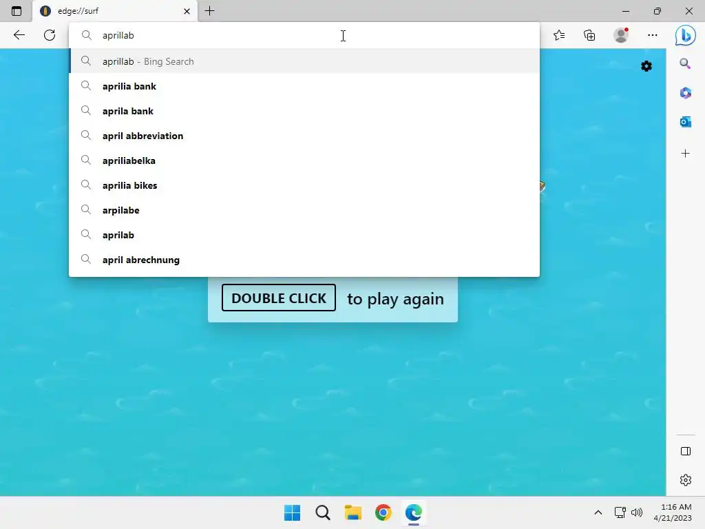Open the user profile avatar

[x=621, y=35]
